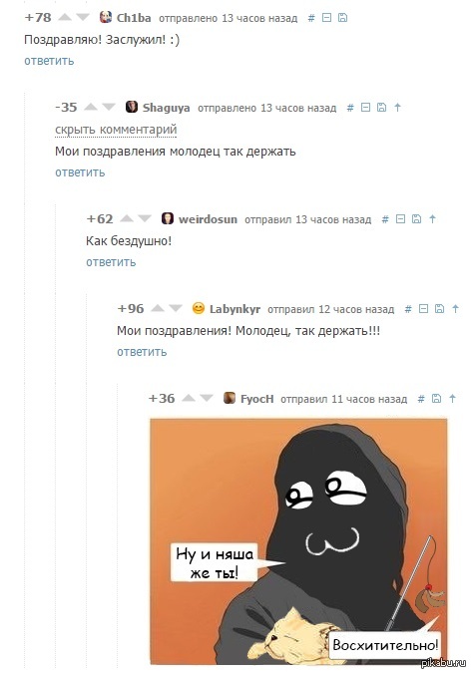Go to parent using arrow on Shaguya's comment
Viewport: 471px width, 674px height.
[x=397, y=107]
